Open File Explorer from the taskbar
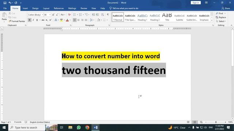 coord(70,127)
